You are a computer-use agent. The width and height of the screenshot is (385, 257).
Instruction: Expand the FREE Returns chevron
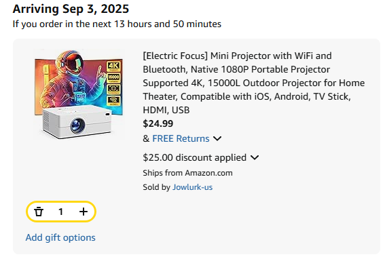point(217,139)
